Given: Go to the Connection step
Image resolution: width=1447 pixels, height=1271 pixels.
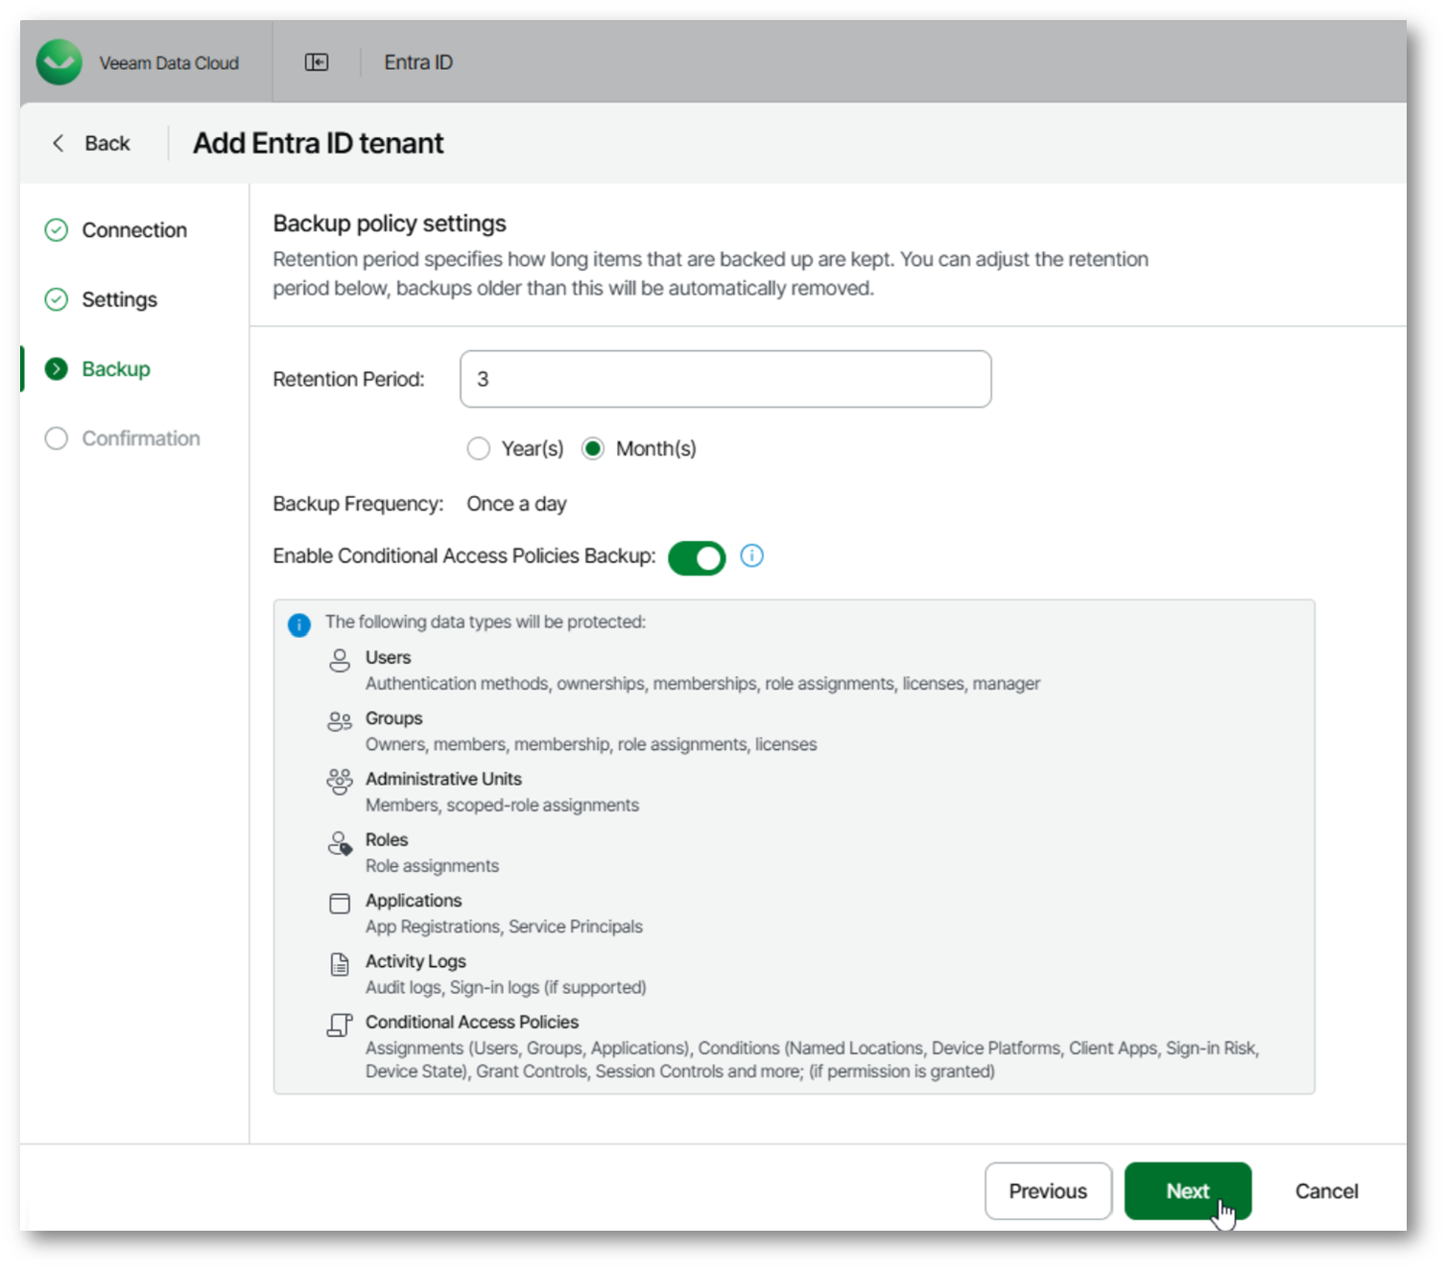Looking at the screenshot, I should point(133,230).
